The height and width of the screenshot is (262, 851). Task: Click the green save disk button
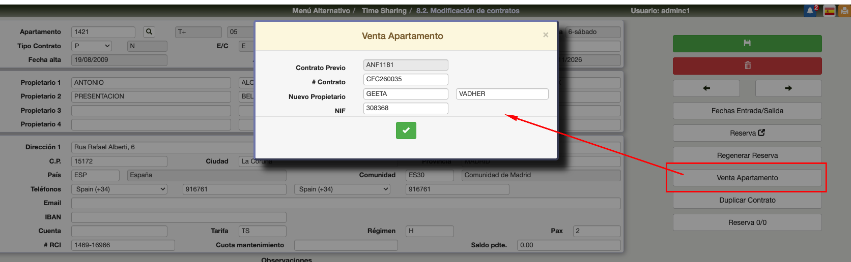[x=747, y=44]
